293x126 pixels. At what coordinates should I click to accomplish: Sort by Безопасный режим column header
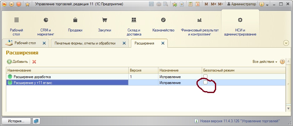coord(244,70)
